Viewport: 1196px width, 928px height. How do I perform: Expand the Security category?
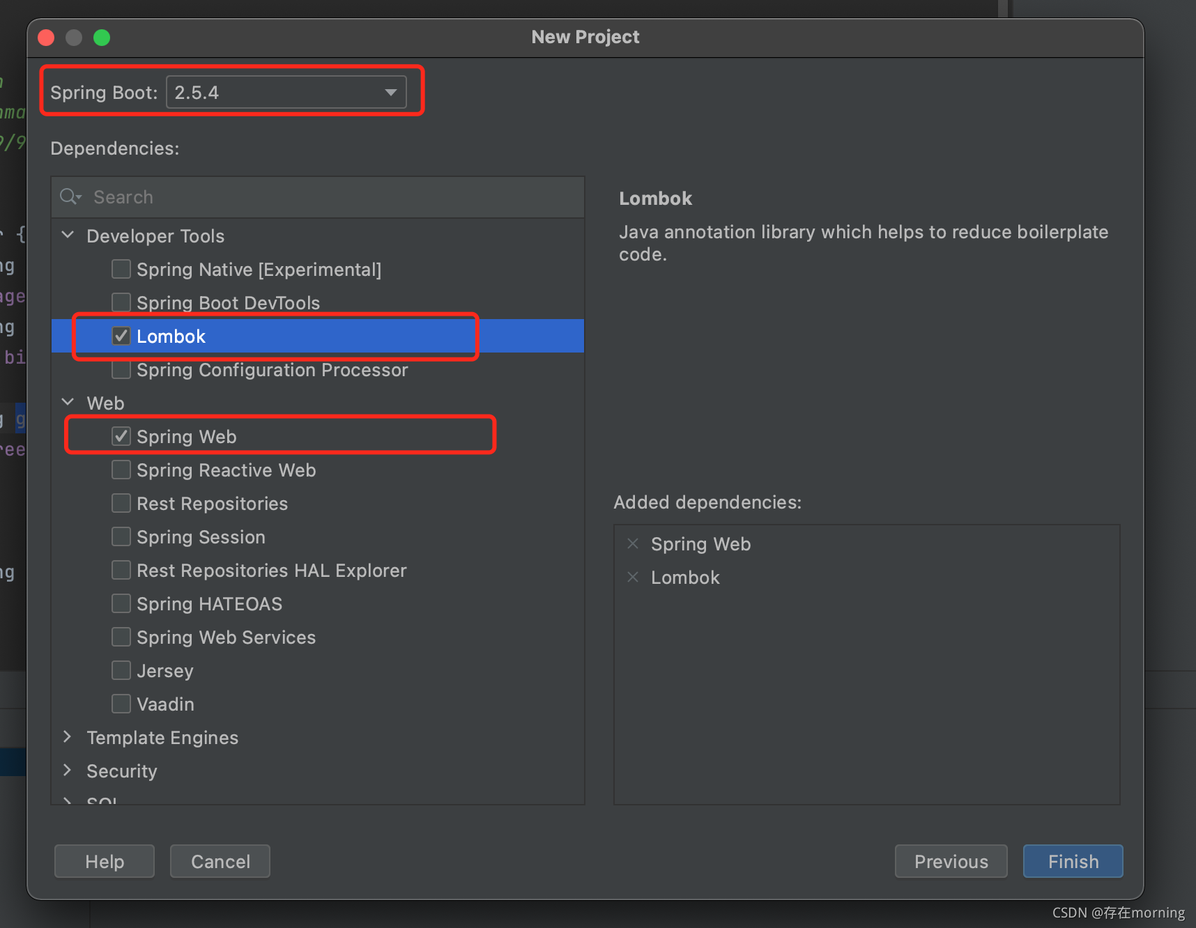68,771
